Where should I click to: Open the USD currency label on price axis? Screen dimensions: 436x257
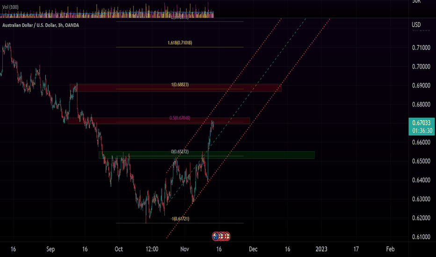point(416,25)
